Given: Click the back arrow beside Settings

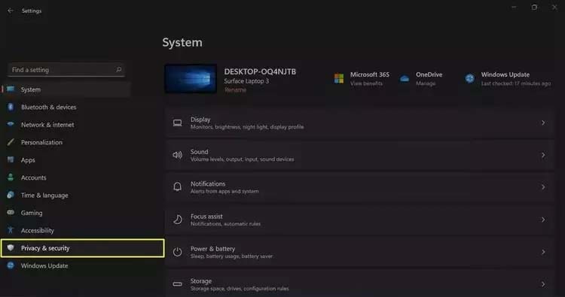Looking at the screenshot, I should coord(10,11).
